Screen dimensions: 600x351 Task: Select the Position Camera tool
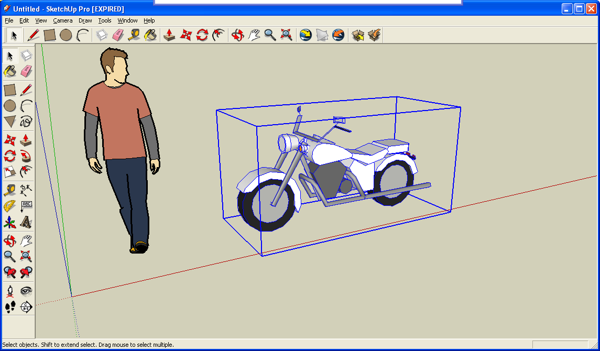(9, 291)
